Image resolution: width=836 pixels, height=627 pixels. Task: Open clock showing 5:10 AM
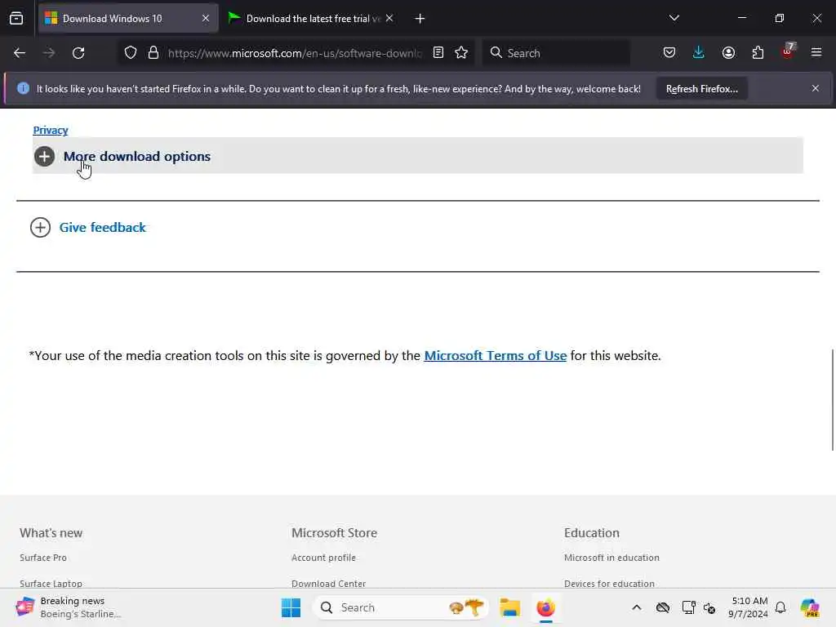pos(749,607)
